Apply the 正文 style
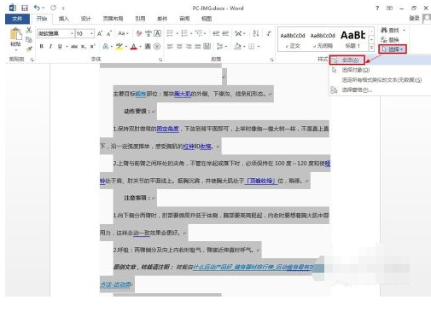The height and width of the screenshot is (317, 431). [293, 40]
